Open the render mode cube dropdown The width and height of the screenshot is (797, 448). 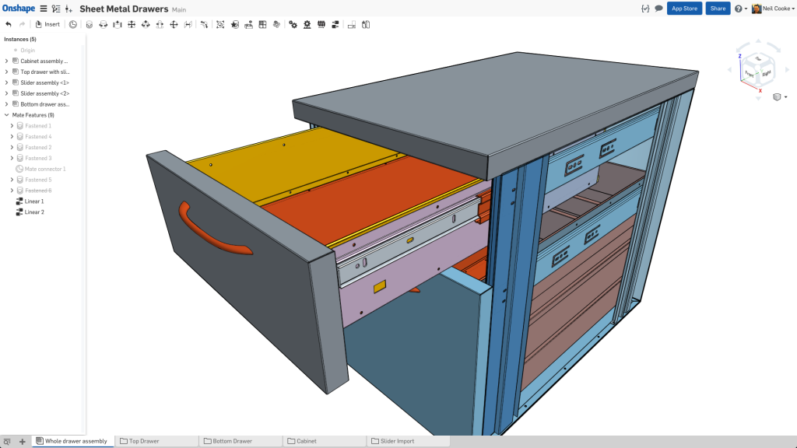[780, 97]
